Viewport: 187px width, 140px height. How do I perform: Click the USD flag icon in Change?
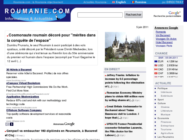pos(156,66)
